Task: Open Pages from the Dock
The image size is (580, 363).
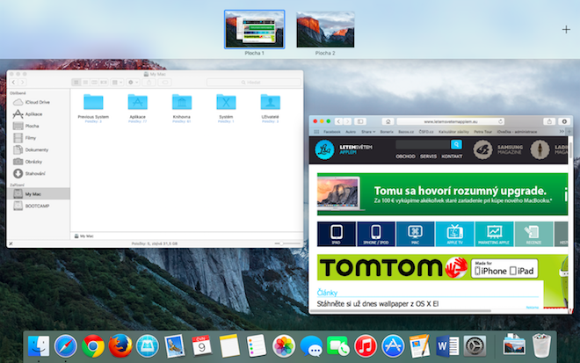Action: click(419, 346)
